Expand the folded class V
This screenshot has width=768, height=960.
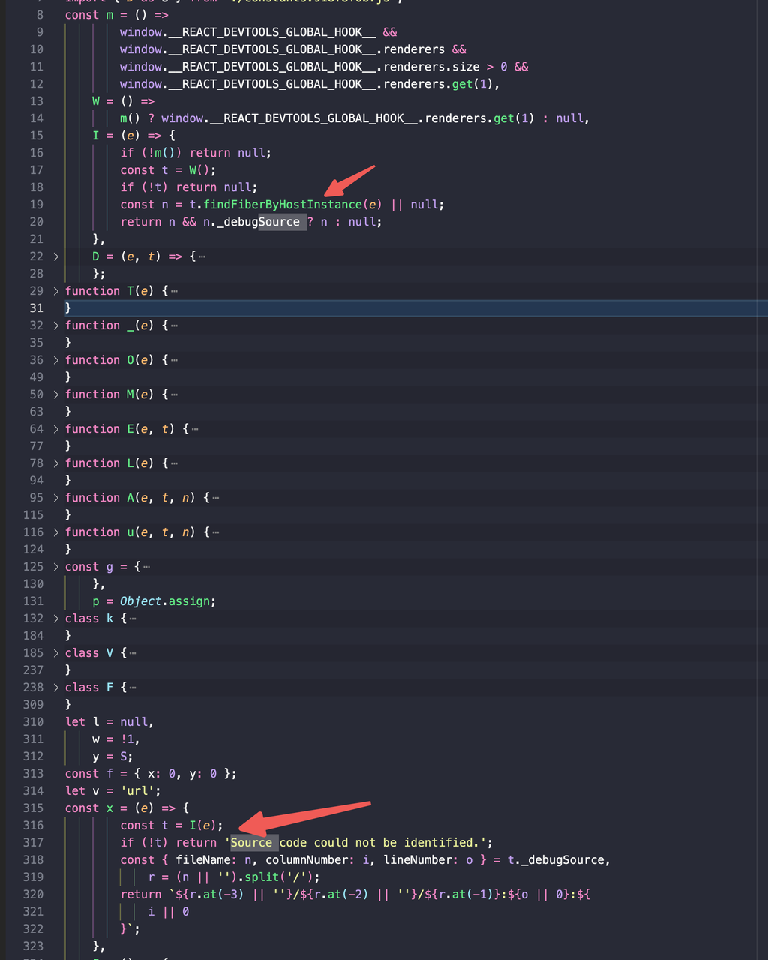(x=56, y=652)
